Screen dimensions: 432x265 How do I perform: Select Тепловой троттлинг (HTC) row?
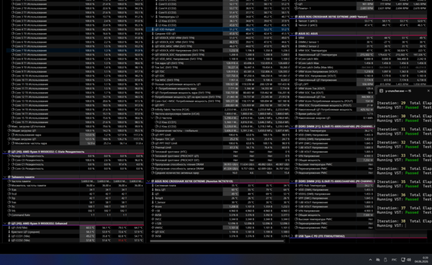pyautogui.click(x=218, y=152)
